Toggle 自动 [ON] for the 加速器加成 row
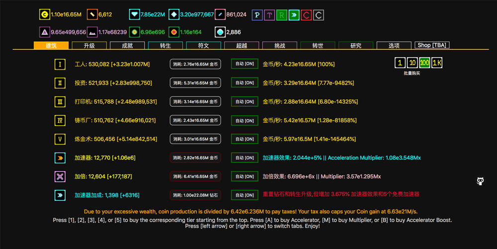The width and height of the screenshot is (497, 249). coord(245,195)
